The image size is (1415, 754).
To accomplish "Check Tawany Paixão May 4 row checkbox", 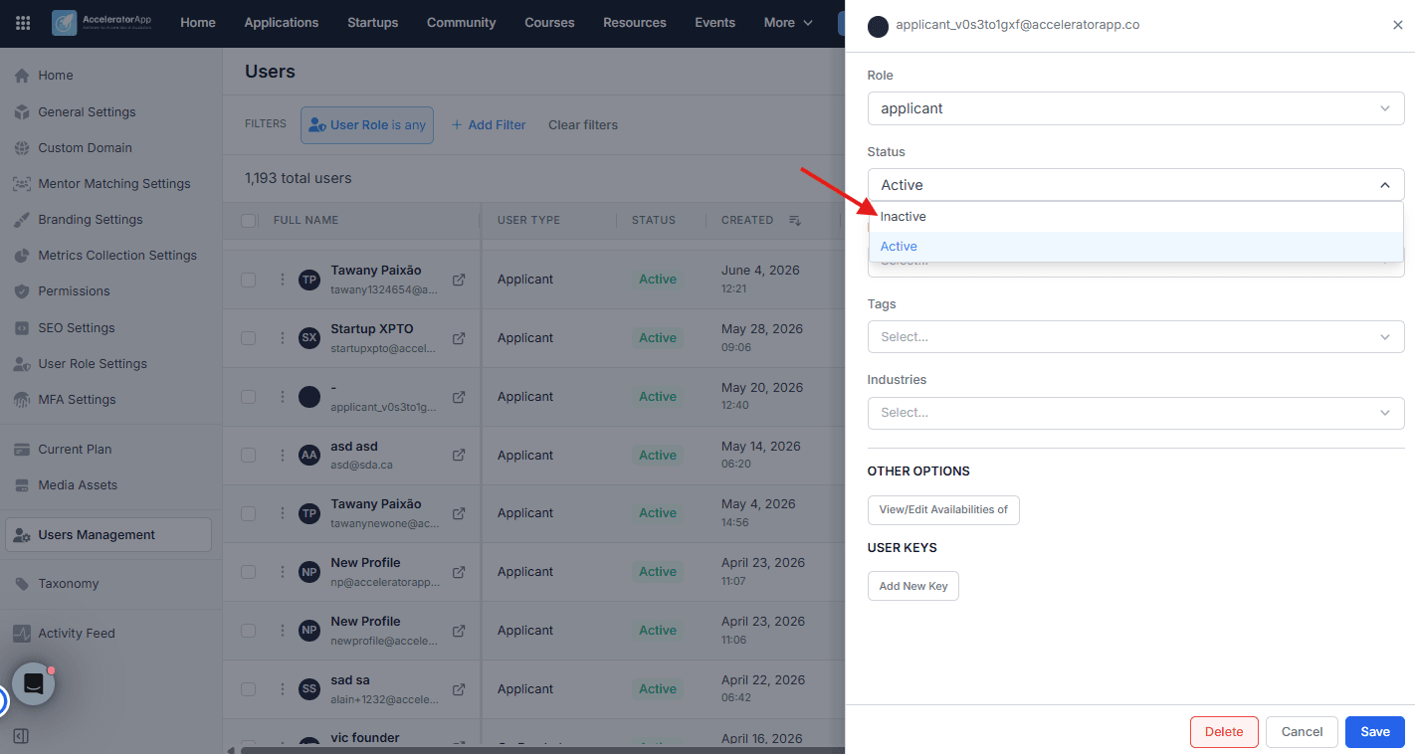I will 249,513.
